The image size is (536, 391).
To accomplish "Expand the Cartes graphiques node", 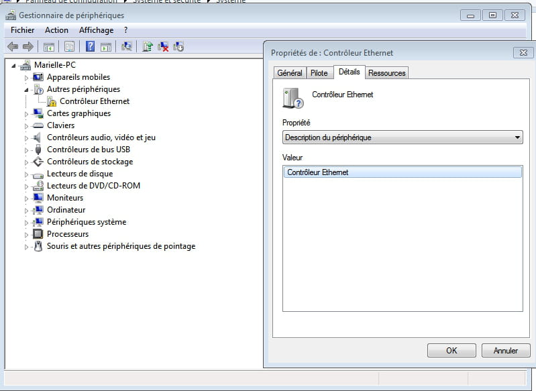I will [x=27, y=114].
